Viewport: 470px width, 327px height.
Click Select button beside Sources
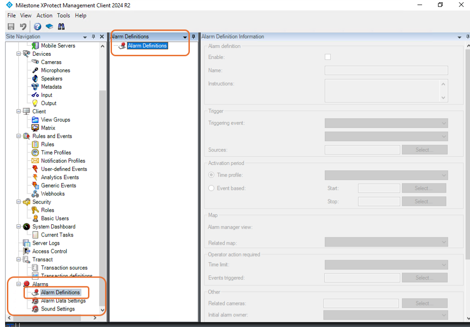(x=424, y=150)
